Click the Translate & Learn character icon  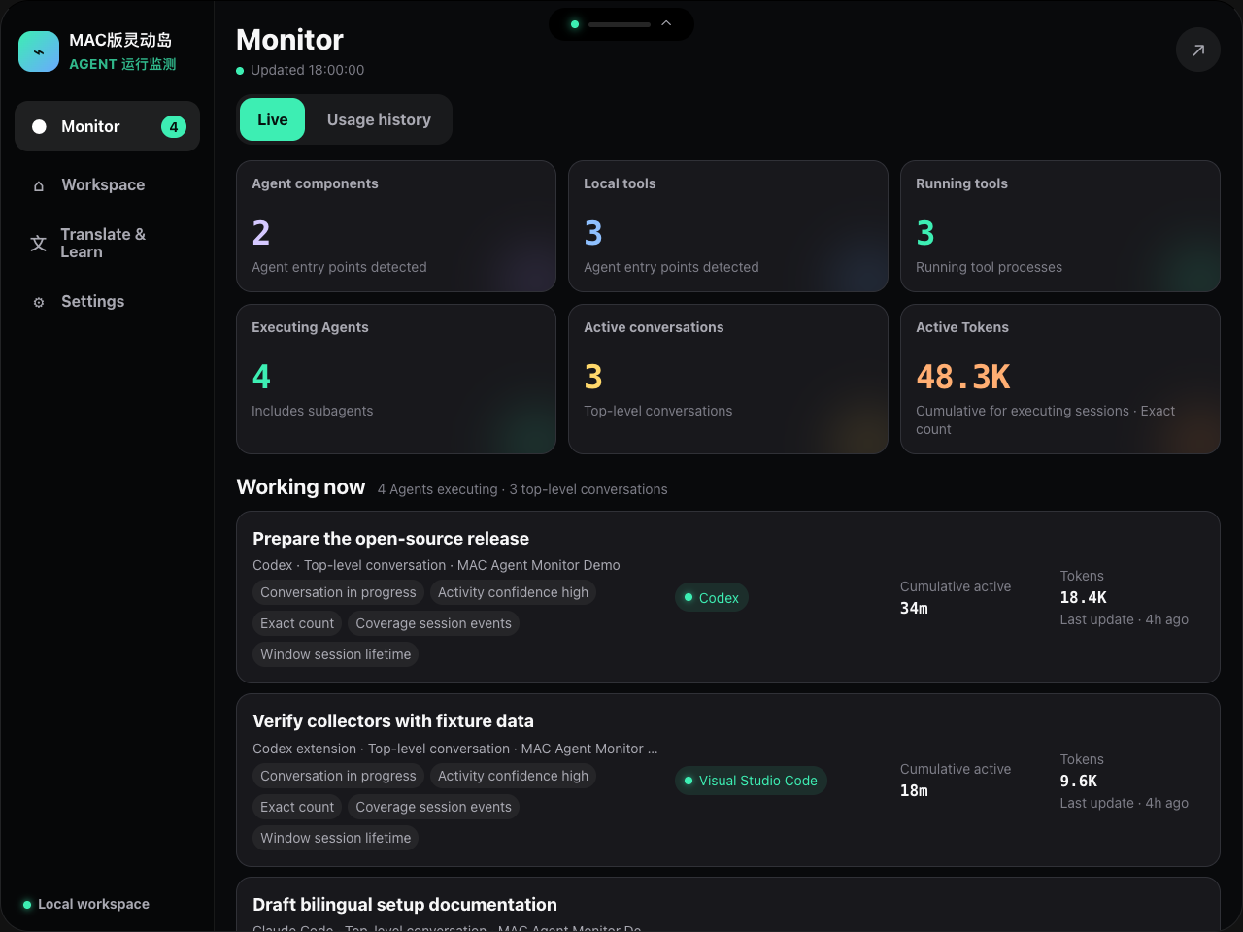coord(39,243)
